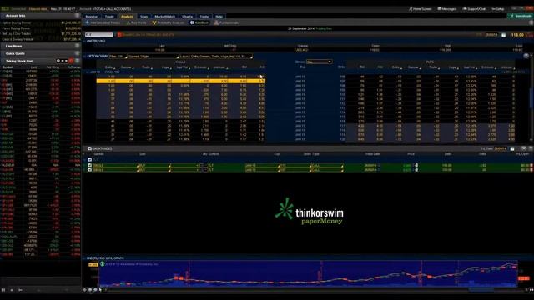534x300 pixels.
Task: Switch to the Tools tab
Action: [204, 17]
